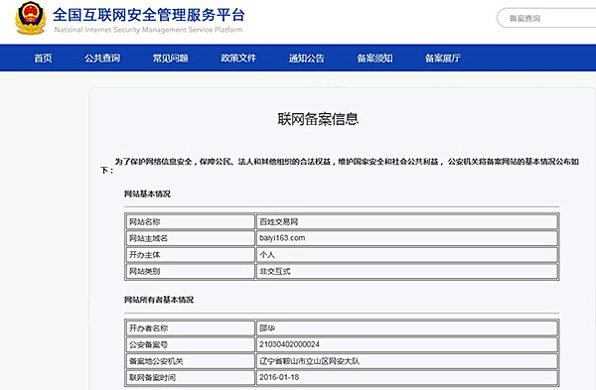Select the 网站主域名 label cell
The image size is (596, 390).
pos(190,238)
